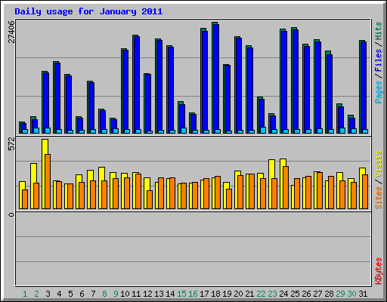Click the day 4 axis label
This screenshot has height=302, width=387.
click(x=59, y=294)
